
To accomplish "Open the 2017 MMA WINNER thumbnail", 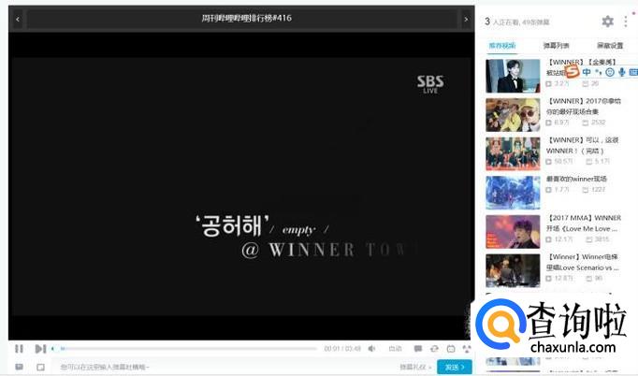I will 513,232.
